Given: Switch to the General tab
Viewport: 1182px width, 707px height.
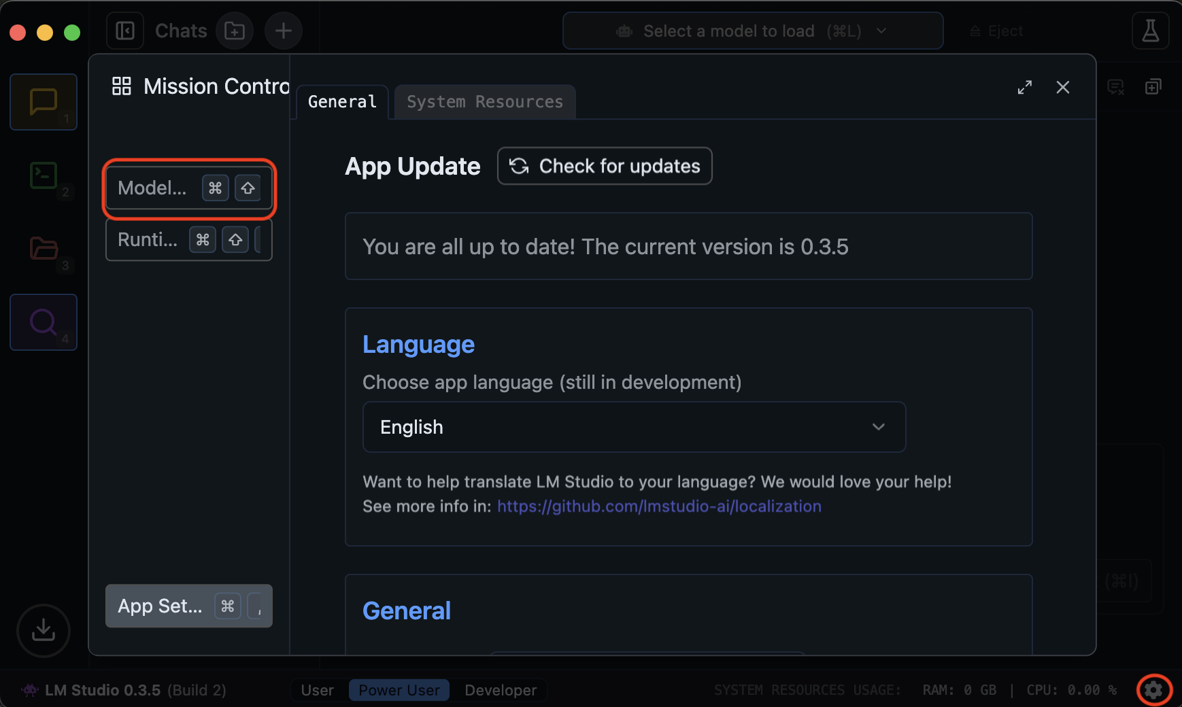Looking at the screenshot, I should 342,102.
